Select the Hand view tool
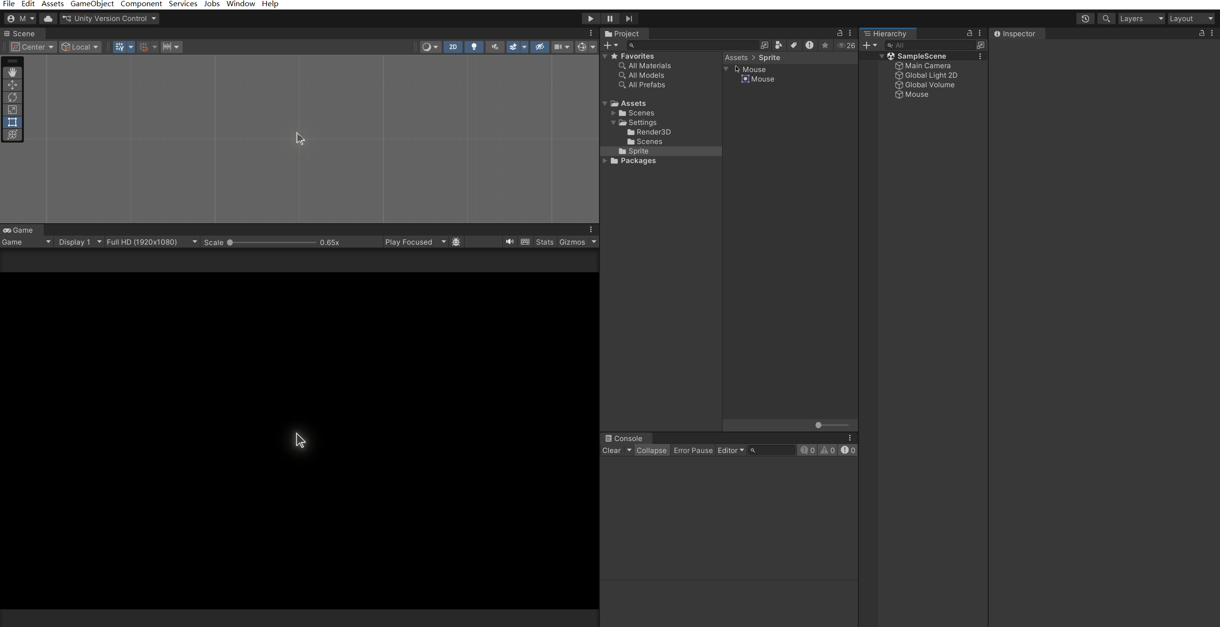1220x627 pixels. click(x=12, y=72)
